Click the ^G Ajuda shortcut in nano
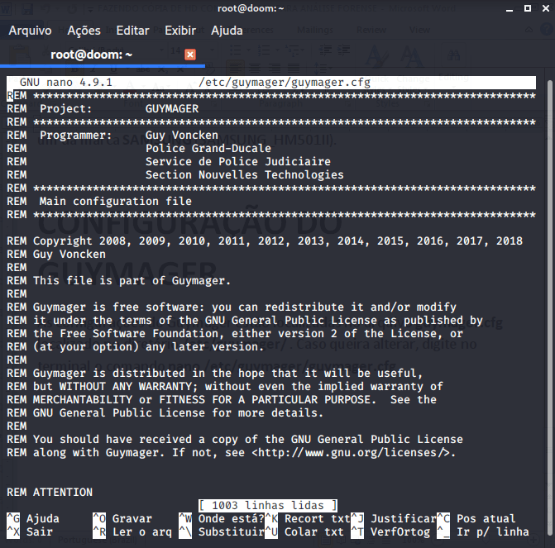Screen dimensions: 555x548 (x=33, y=519)
